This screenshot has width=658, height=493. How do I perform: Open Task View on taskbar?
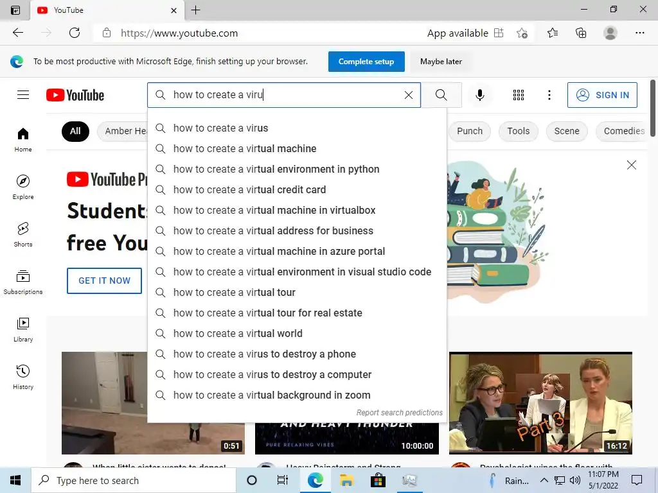[283, 480]
